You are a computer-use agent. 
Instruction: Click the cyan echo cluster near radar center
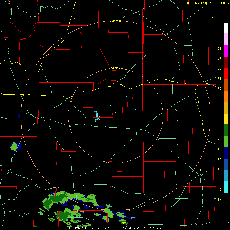coord(97,116)
